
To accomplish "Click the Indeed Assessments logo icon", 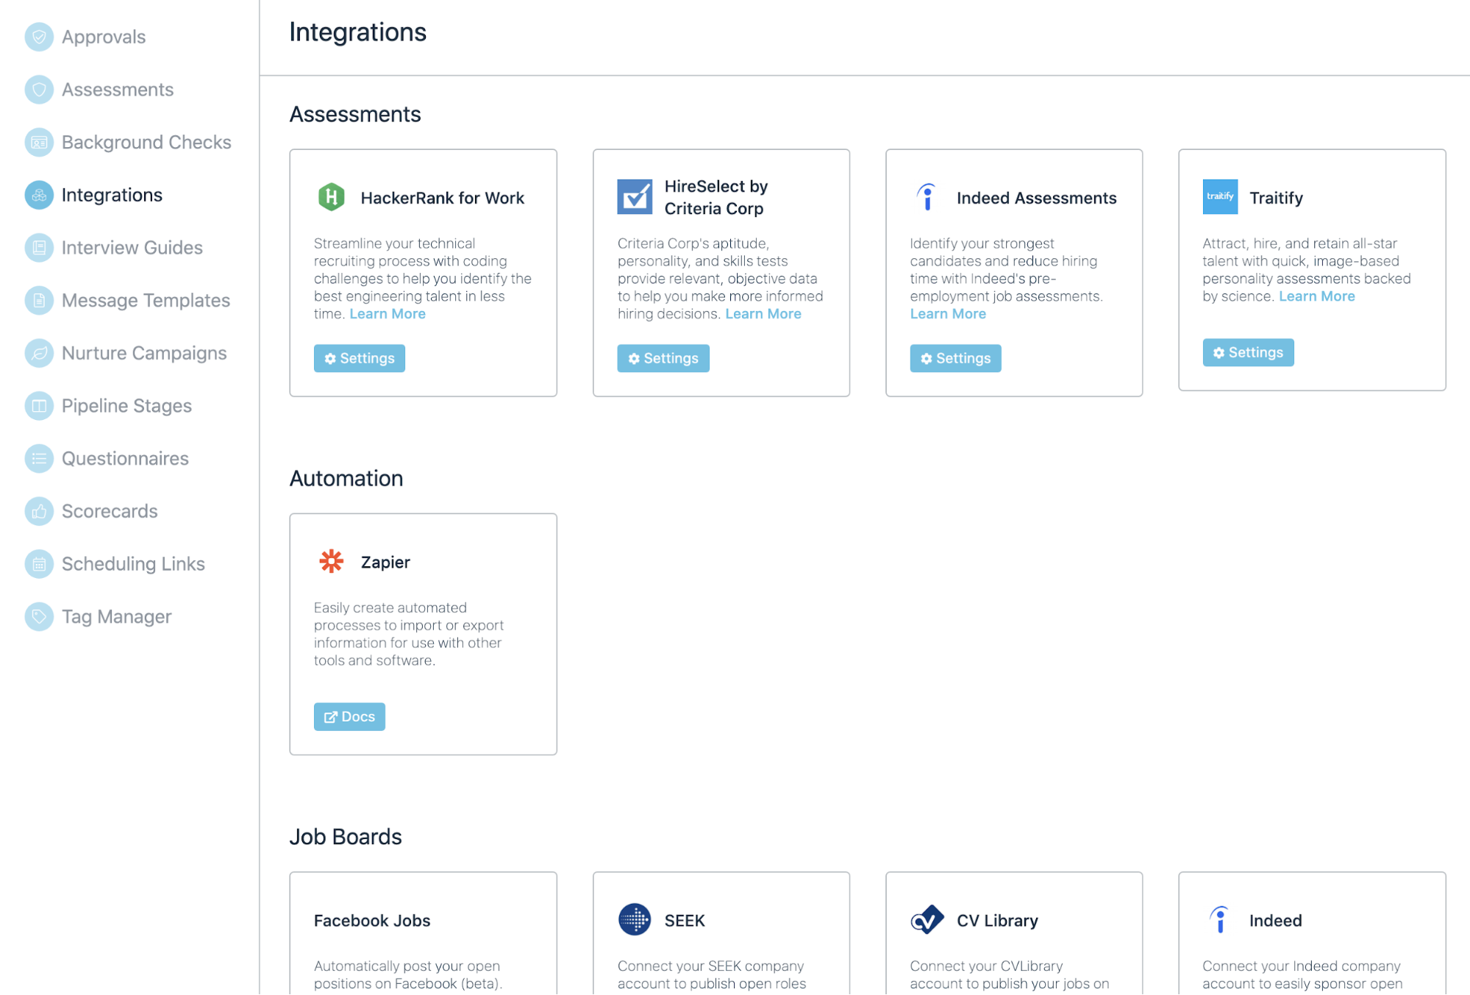I will tap(927, 197).
